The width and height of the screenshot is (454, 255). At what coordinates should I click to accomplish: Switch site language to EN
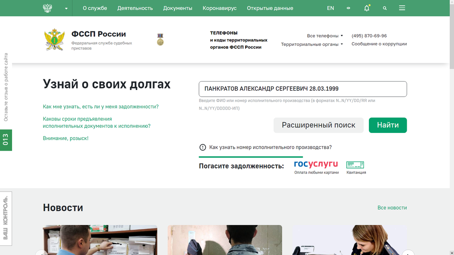330,8
